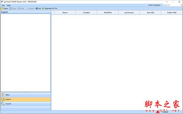183x114 pixels.
Task: Sort by the Name column header
Action: point(65,13)
